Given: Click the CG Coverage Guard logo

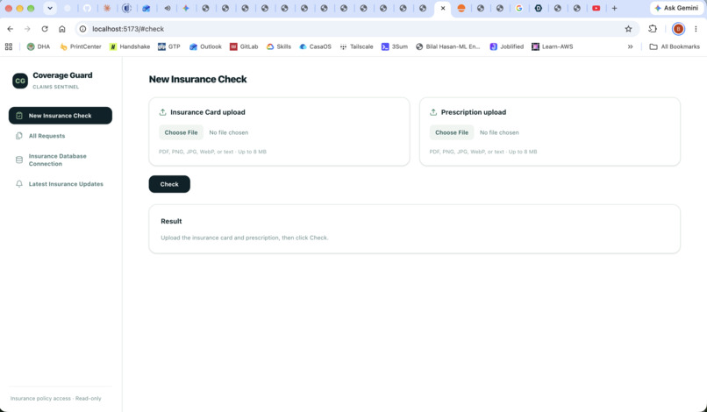Looking at the screenshot, I should pyautogui.click(x=20, y=81).
